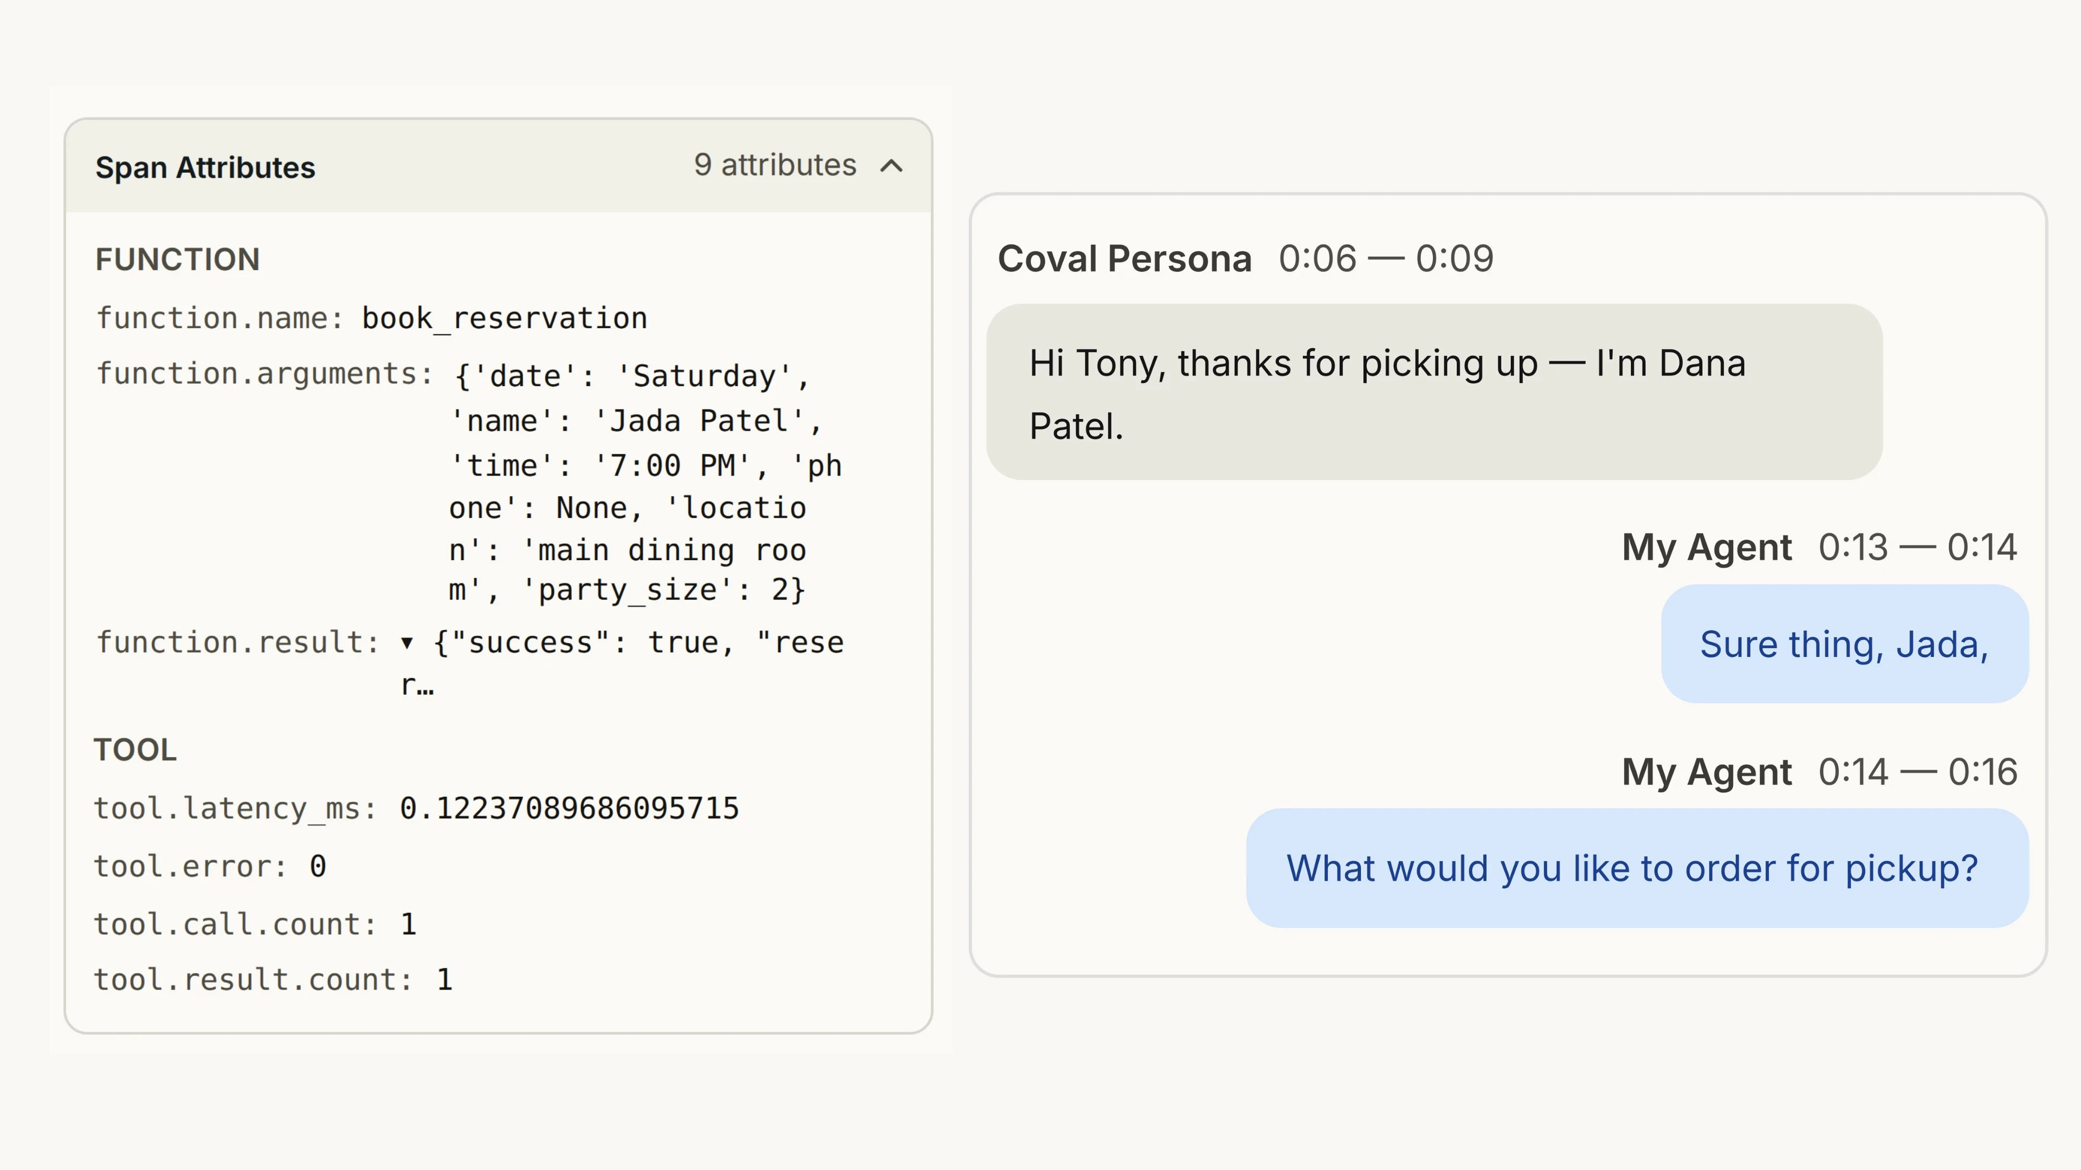Click the 0:06 — 0:09 timestamp
This screenshot has width=2081, height=1170.
tap(1386, 259)
